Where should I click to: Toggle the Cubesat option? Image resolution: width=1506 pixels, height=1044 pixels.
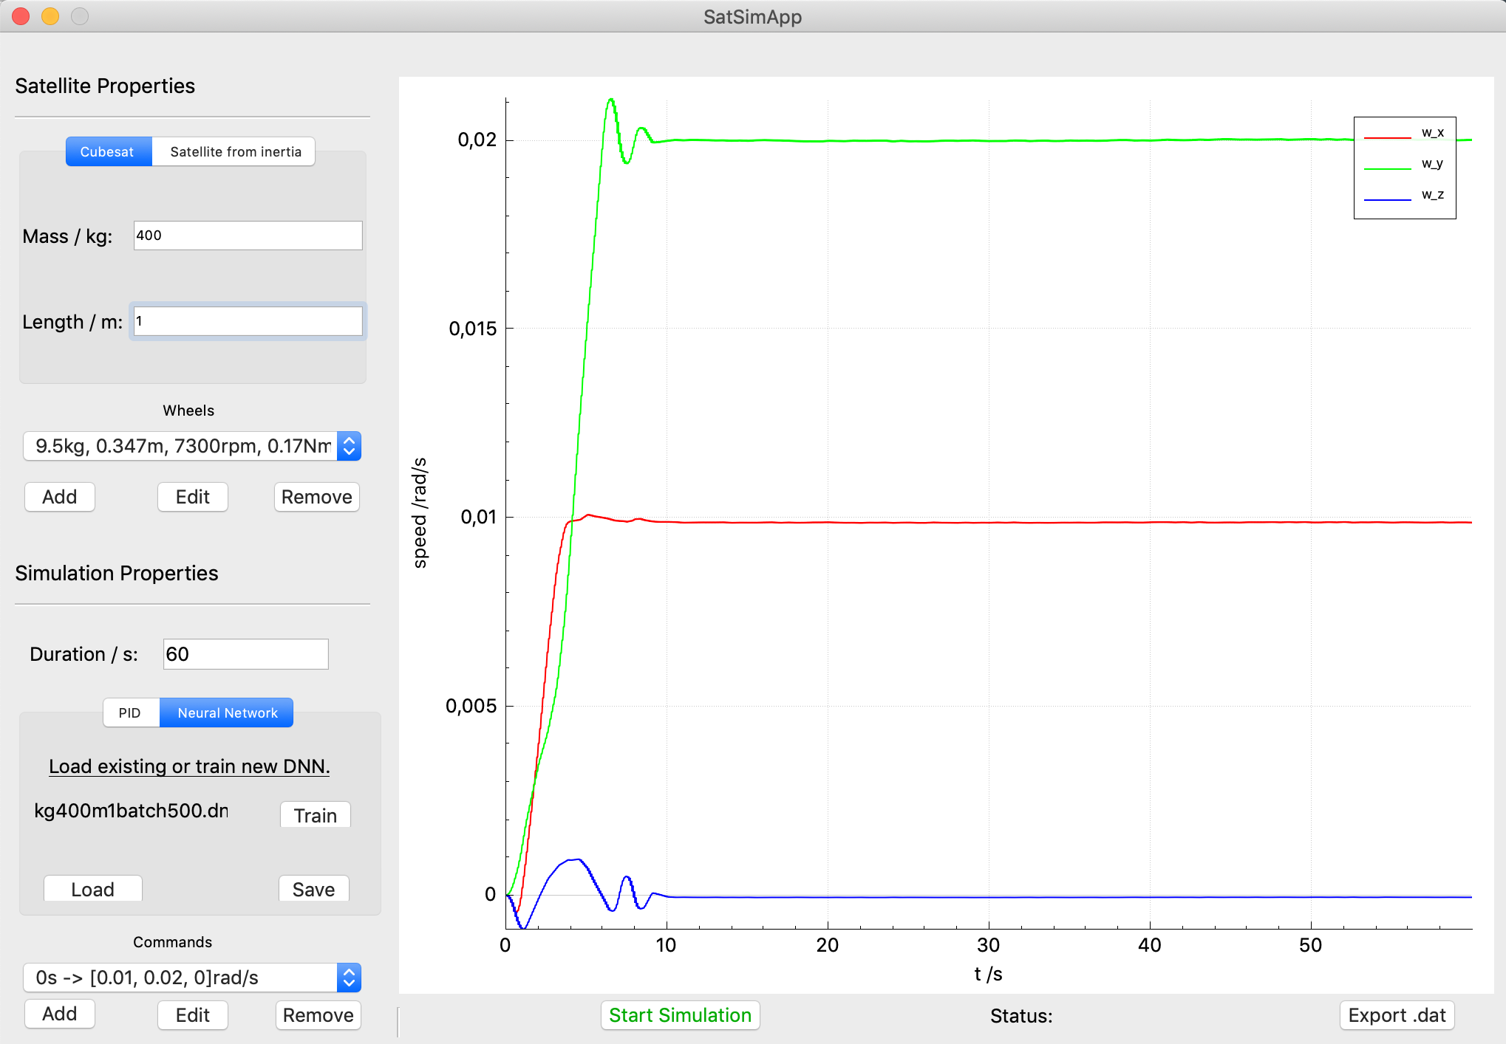tap(108, 151)
